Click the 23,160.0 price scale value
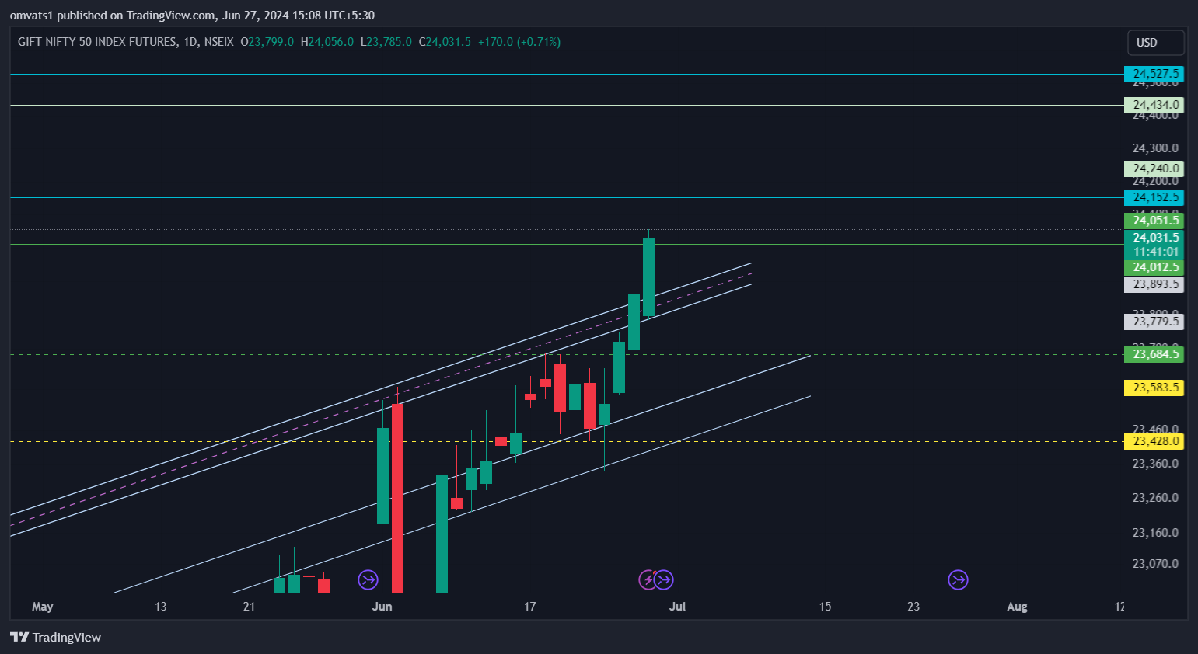This screenshot has width=1198, height=654. click(x=1155, y=533)
